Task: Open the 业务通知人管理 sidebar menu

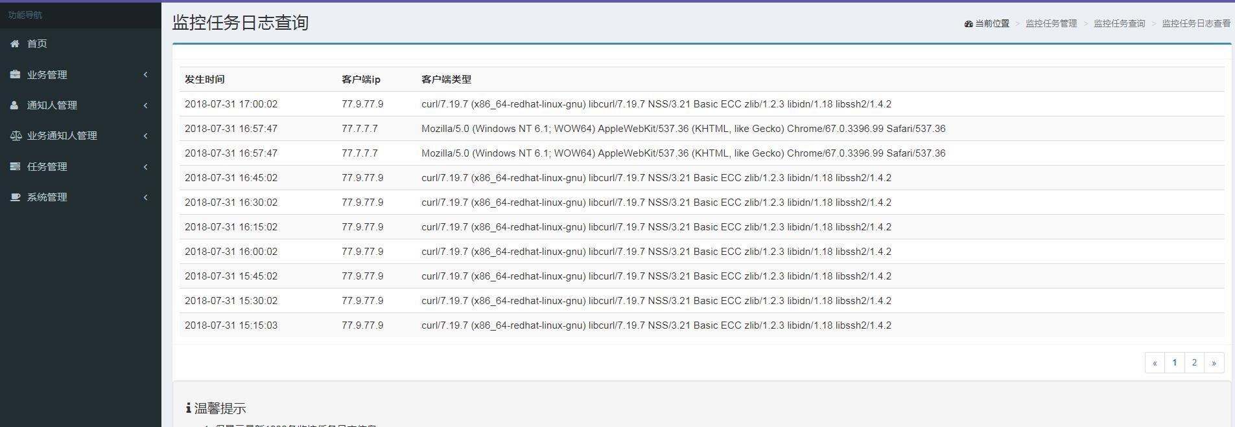Action: tap(80, 135)
